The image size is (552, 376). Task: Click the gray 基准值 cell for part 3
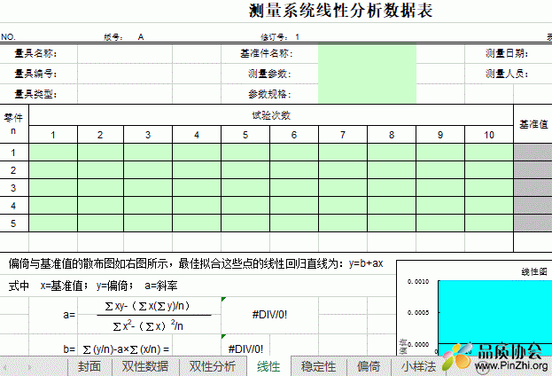(x=533, y=187)
